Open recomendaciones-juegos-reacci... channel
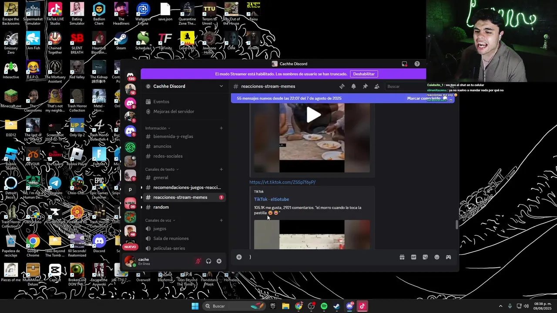557x313 pixels. click(185, 188)
